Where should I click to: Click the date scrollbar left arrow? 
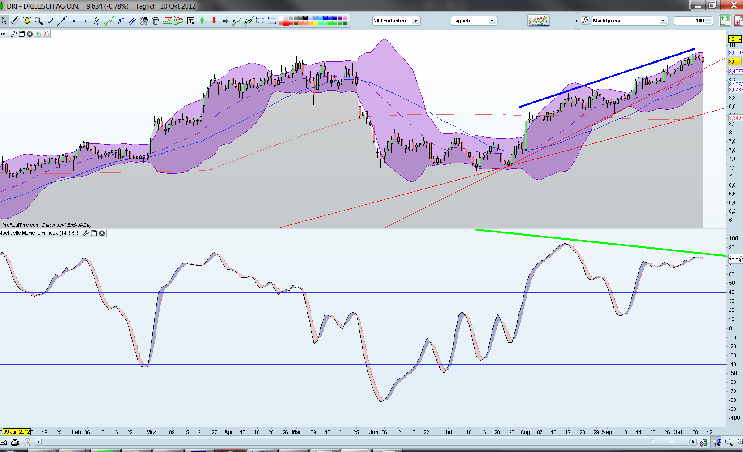[38, 442]
